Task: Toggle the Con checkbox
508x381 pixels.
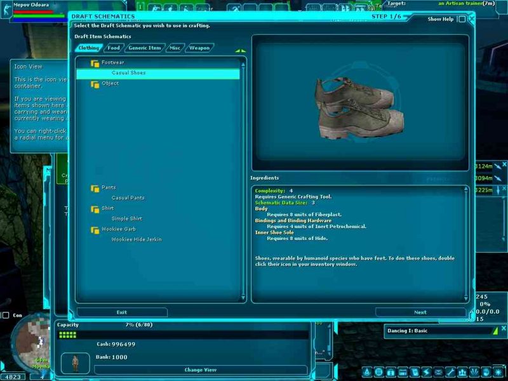Action: (x=6, y=315)
